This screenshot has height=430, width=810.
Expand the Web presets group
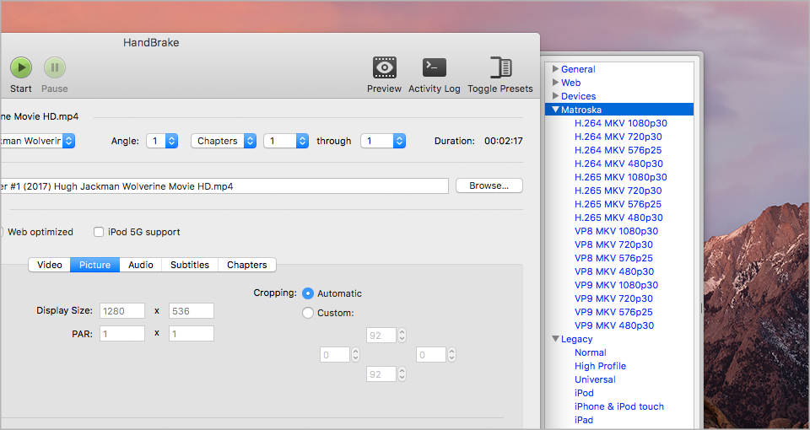pos(556,82)
